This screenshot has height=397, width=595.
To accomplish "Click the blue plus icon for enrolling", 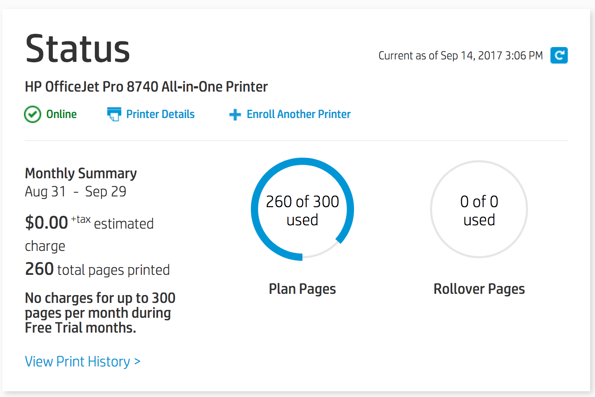I will coord(235,115).
